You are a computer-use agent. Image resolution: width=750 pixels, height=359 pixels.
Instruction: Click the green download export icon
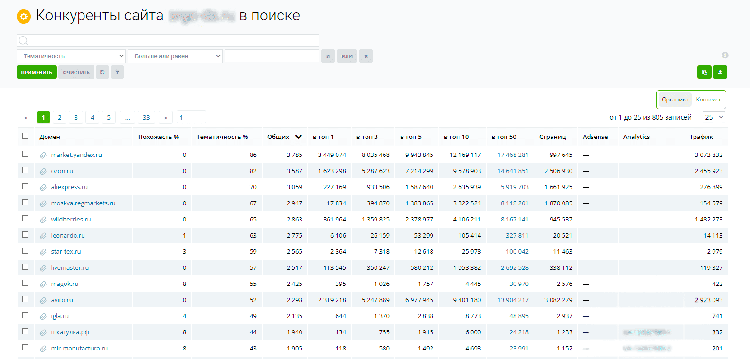tap(720, 72)
